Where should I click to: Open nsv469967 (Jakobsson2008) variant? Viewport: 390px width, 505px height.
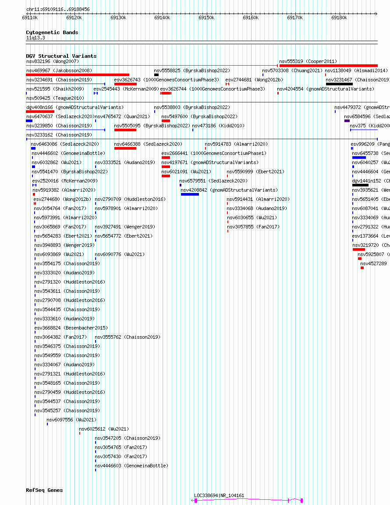[x=59, y=70]
